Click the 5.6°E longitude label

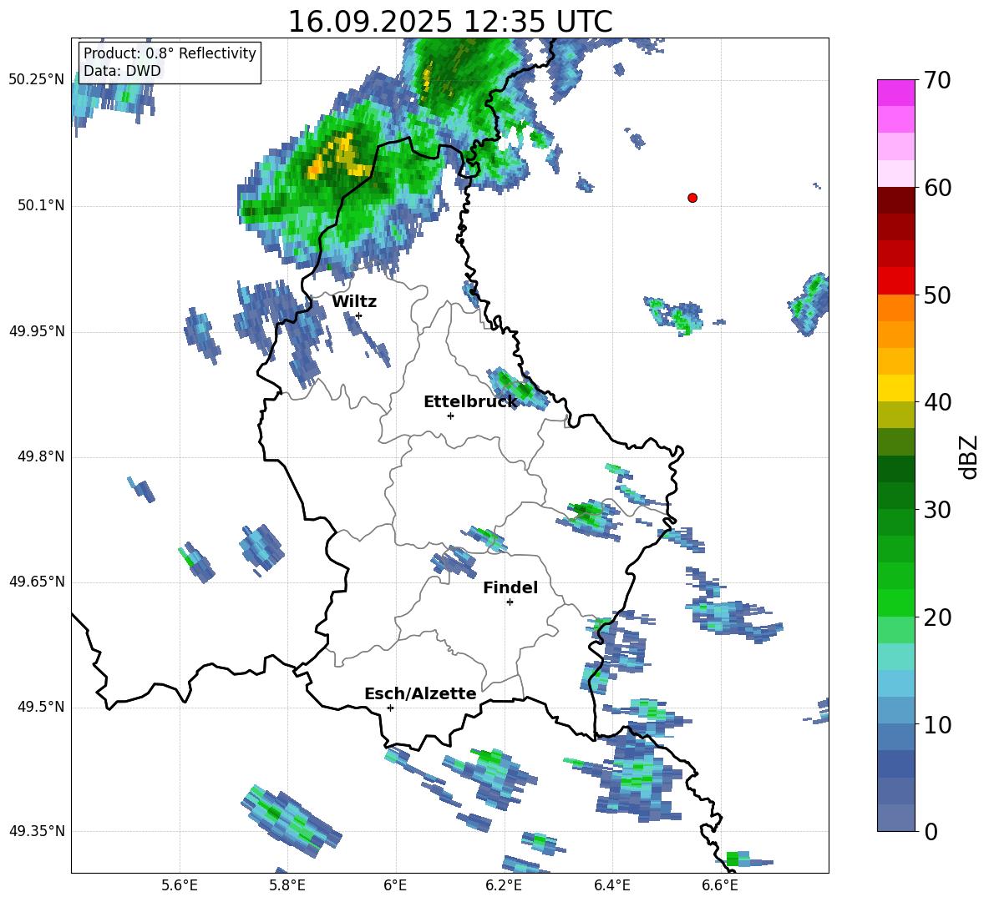(x=180, y=886)
